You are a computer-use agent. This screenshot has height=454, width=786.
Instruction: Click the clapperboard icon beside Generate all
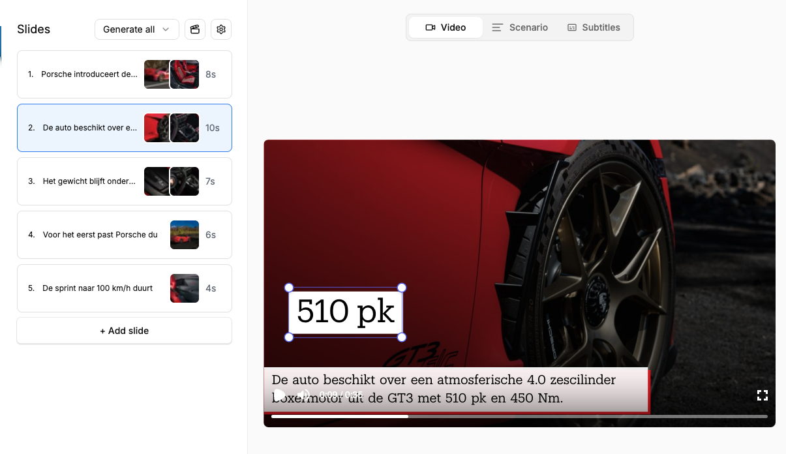(195, 29)
